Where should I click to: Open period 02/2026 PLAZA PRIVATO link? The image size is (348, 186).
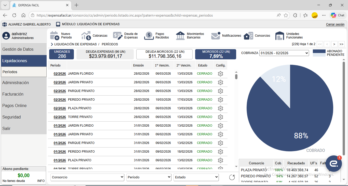60,108
